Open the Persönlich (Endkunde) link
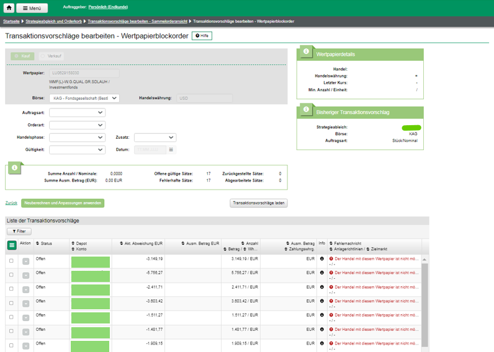Viewport: 494px width, 352px height. coord(108,7)
